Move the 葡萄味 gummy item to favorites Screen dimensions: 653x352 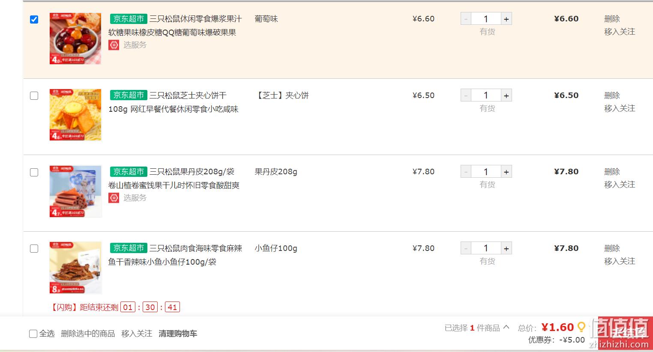pos(620,32)
